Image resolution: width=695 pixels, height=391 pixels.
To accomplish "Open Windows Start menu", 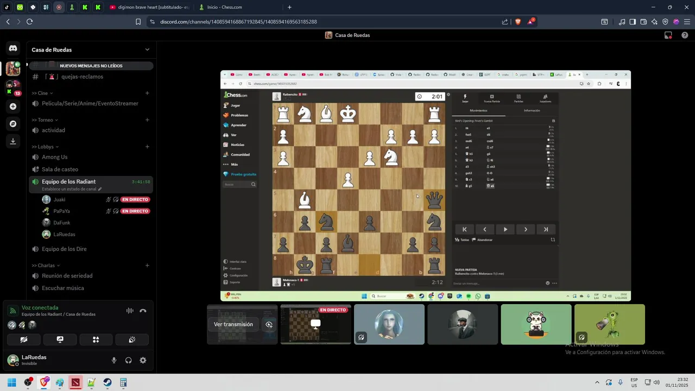I will coord(11,382).
